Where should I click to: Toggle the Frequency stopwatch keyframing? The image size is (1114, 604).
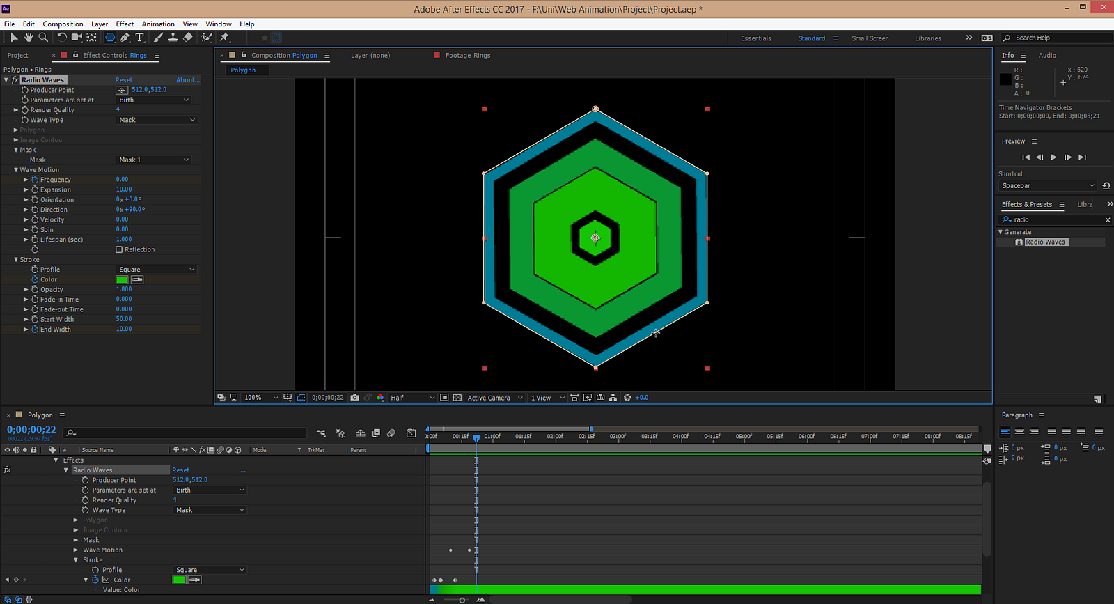tap(35, 180)
